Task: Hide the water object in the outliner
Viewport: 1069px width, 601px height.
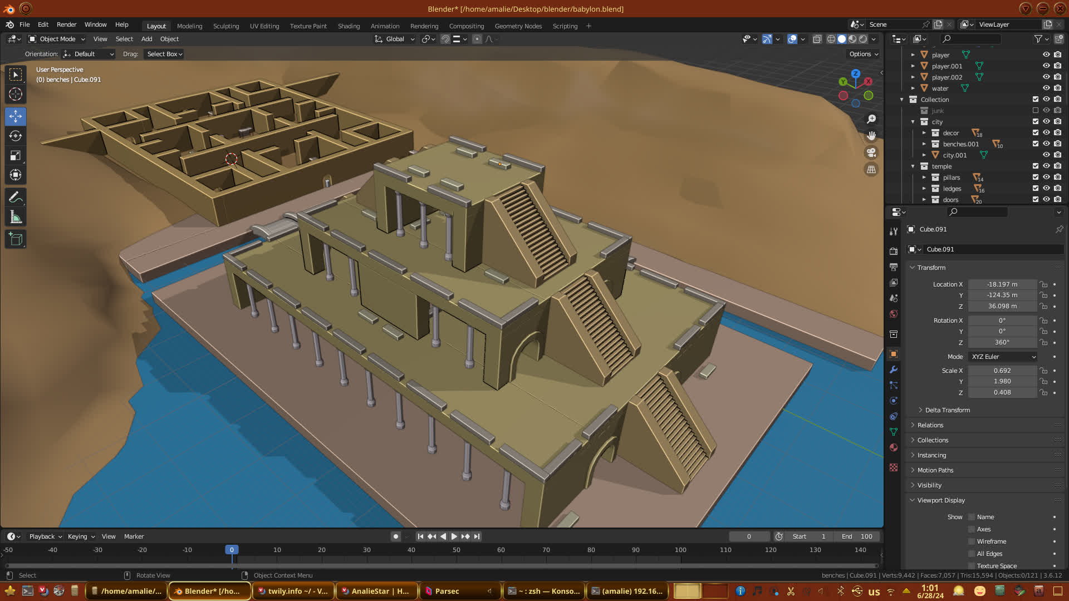Action: coord(1046,88)
